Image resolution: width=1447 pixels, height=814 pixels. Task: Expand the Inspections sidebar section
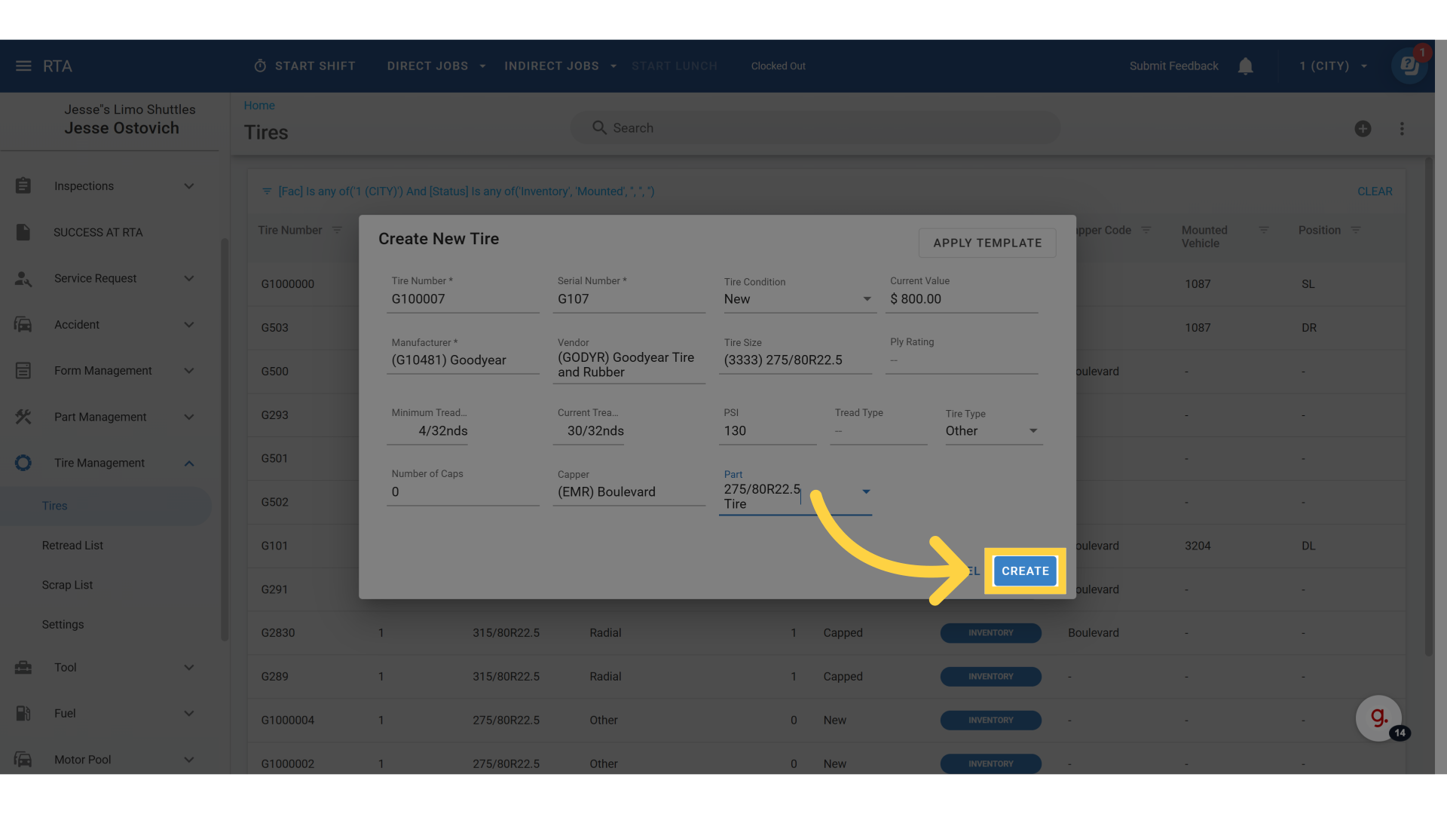point(189,186)
